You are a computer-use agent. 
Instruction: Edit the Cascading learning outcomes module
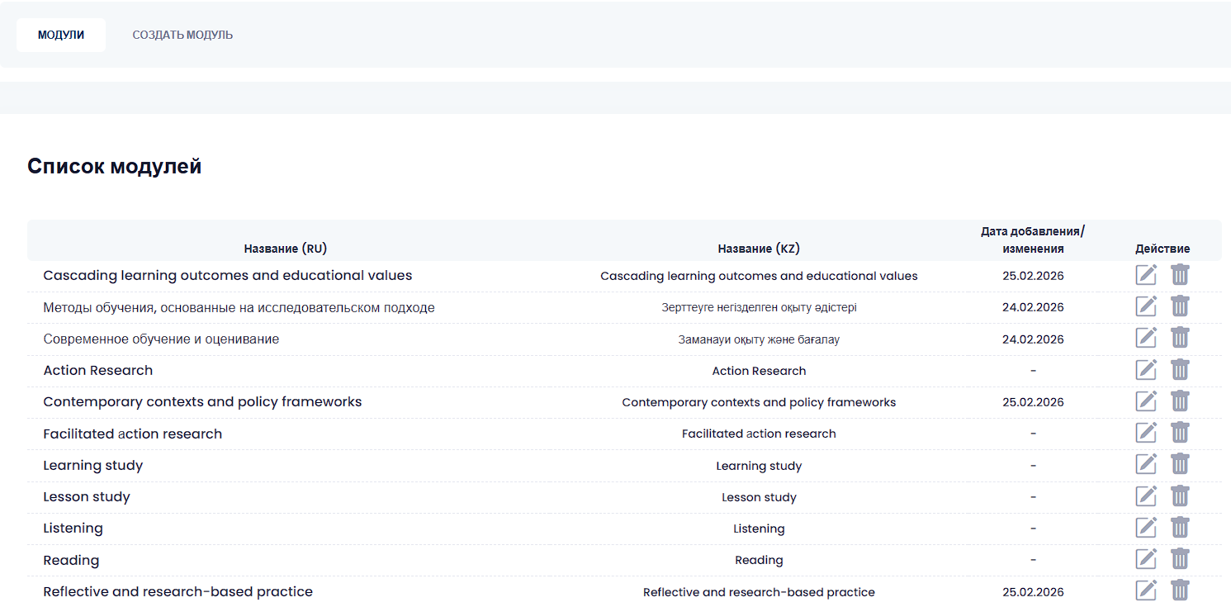1146,275
